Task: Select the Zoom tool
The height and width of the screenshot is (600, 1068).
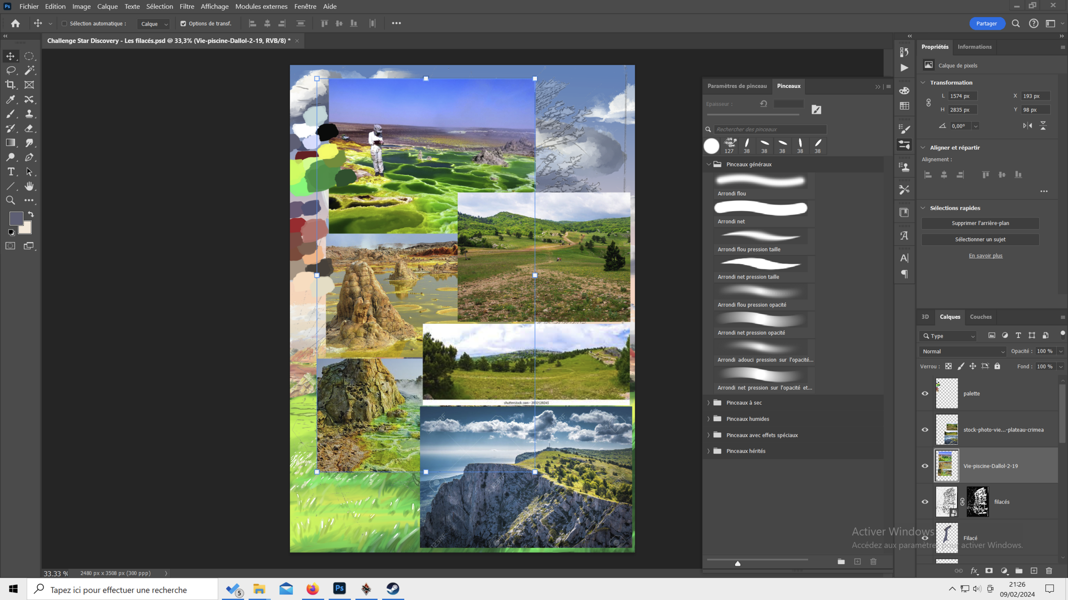Action: (x=10, y=200)
